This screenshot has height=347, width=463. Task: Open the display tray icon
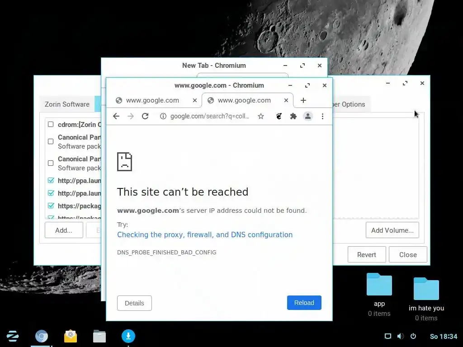point(387,336)
